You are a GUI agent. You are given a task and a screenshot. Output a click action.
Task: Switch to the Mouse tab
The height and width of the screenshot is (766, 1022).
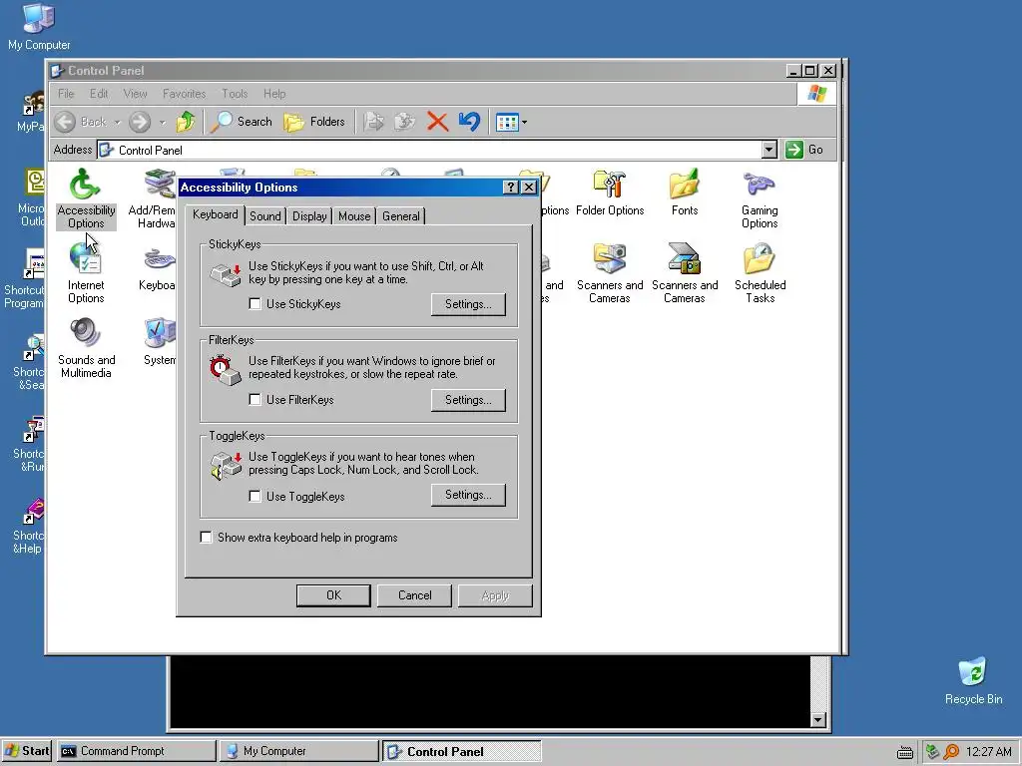pos(354,216)
